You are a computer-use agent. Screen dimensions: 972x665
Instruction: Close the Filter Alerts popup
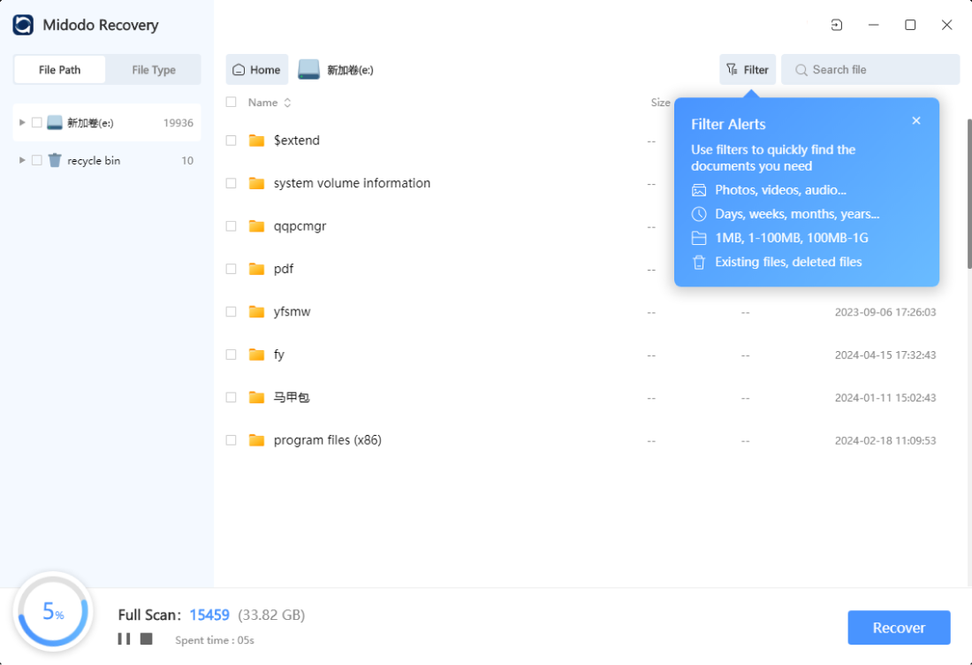click(916, 120)
